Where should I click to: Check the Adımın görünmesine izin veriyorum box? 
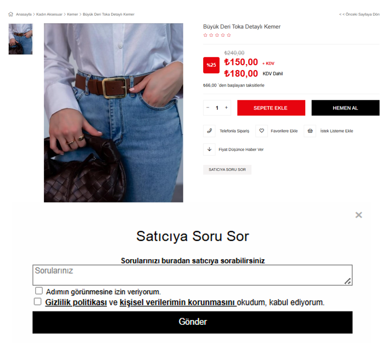(39, 291)
